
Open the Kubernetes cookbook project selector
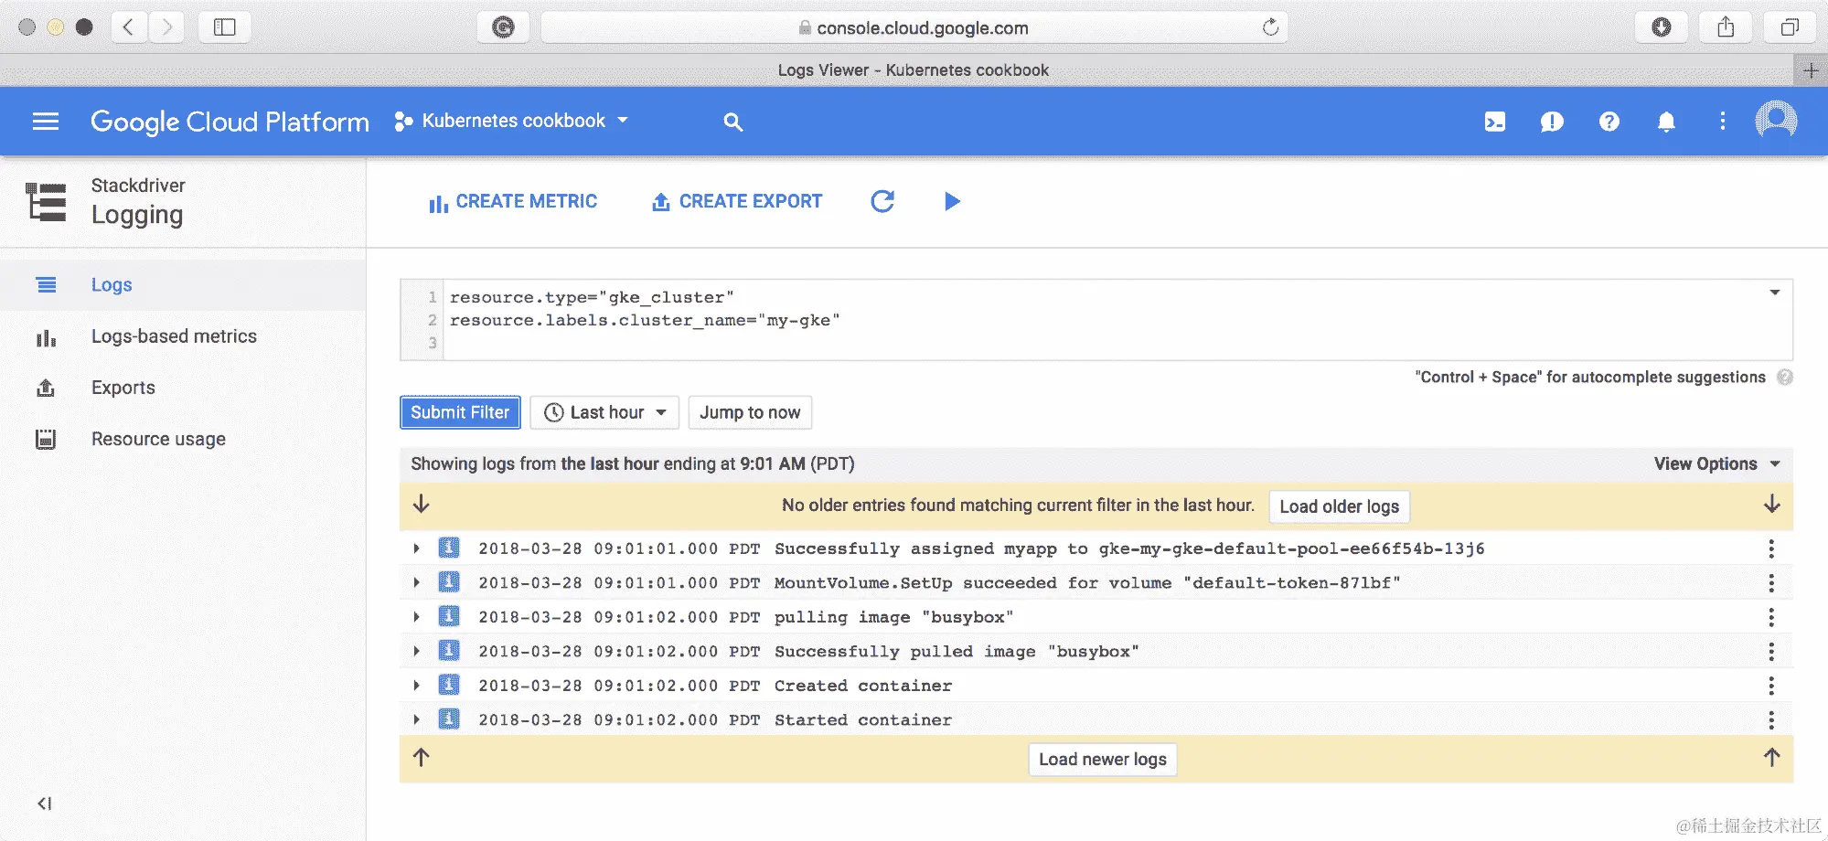click(512, 121)
